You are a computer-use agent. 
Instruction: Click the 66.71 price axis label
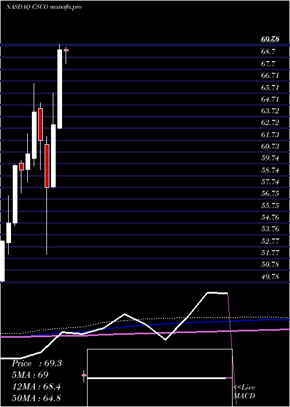coord(270,76)
